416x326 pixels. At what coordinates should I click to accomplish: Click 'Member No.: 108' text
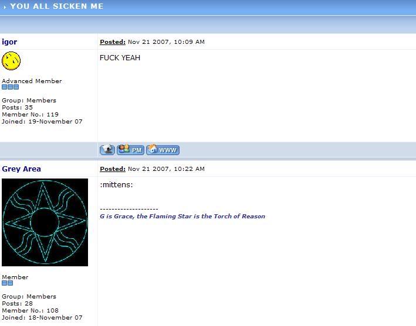[30, 310]
